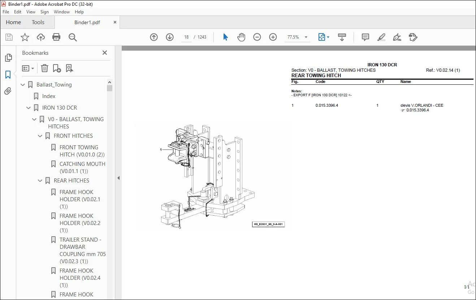Open the sign document tool
The image size is (476, 300).
point(397,37)
